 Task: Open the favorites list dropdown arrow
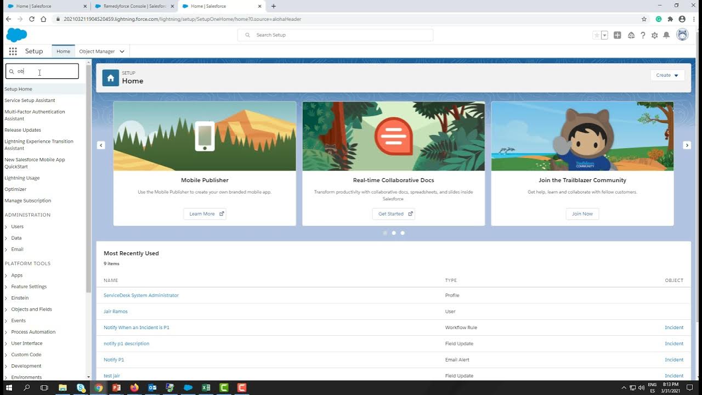(604, 35)
